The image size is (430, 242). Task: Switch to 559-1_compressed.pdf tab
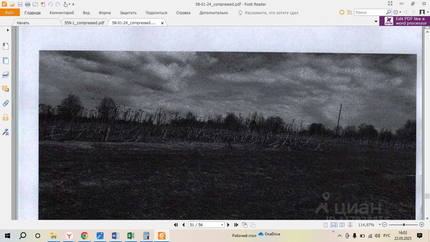tap(84, 23)
